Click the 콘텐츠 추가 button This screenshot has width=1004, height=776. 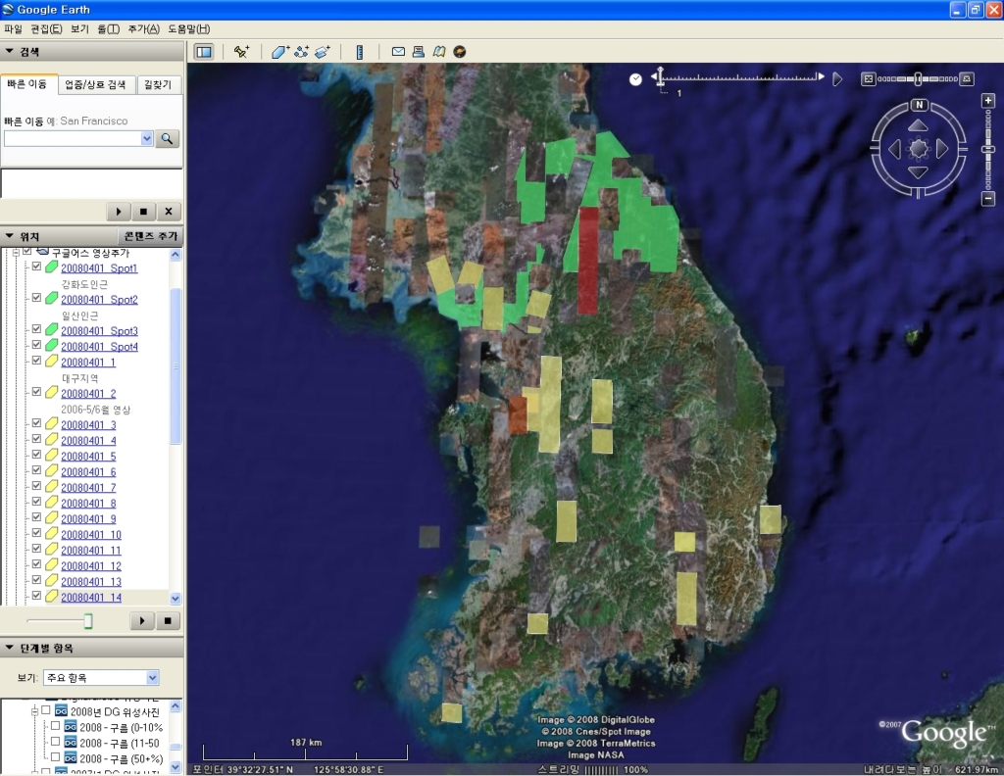150,236
